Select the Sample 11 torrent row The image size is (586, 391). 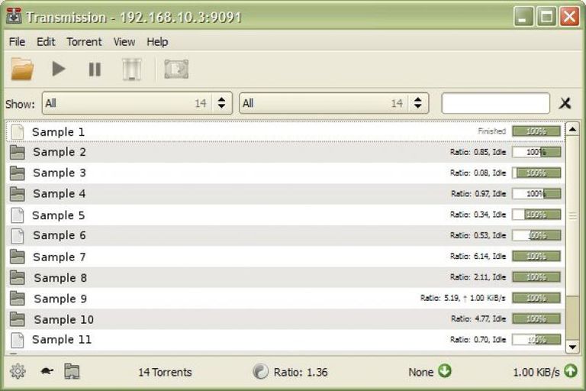point(285,340)
